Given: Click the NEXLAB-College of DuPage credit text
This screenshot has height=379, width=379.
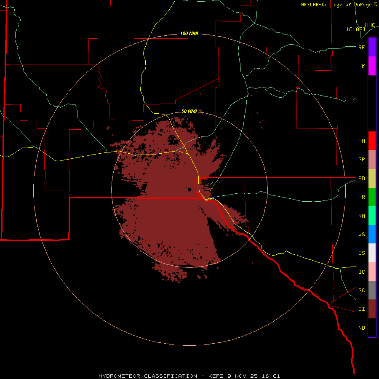Looking at the screenshot, I should (x=339, y=5).
